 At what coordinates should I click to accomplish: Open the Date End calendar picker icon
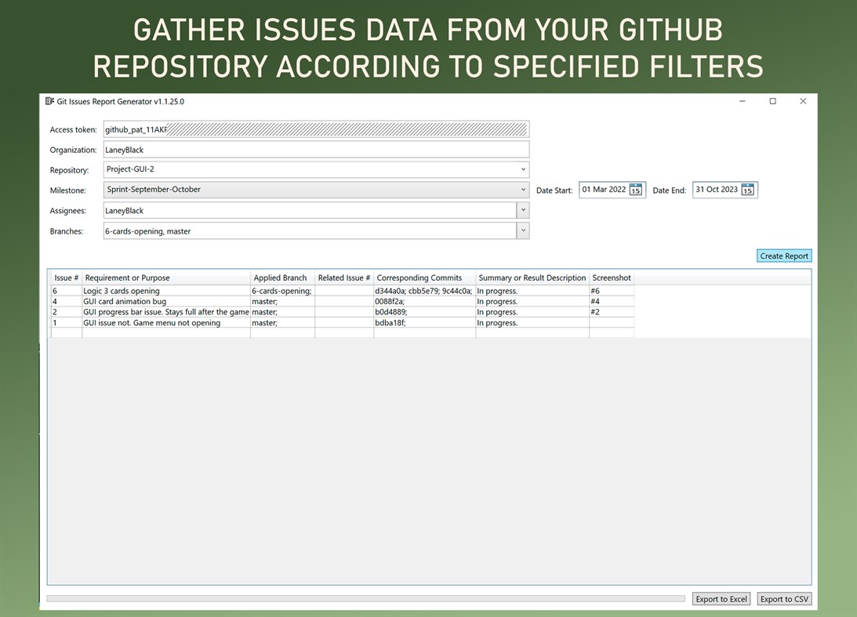[748, 190]
